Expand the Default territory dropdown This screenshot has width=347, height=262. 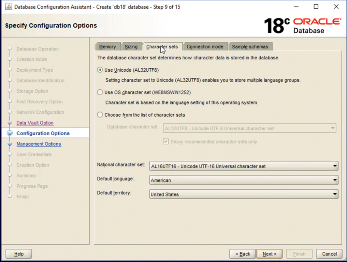pos(244,194)
